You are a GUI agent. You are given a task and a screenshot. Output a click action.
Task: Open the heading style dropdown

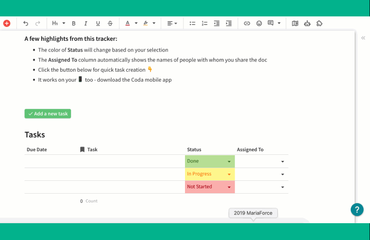click(x=58, y=23)
